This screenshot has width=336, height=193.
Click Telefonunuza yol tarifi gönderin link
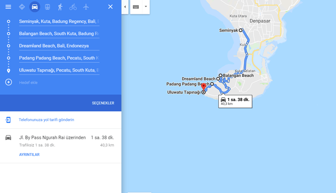click(47, 120)
